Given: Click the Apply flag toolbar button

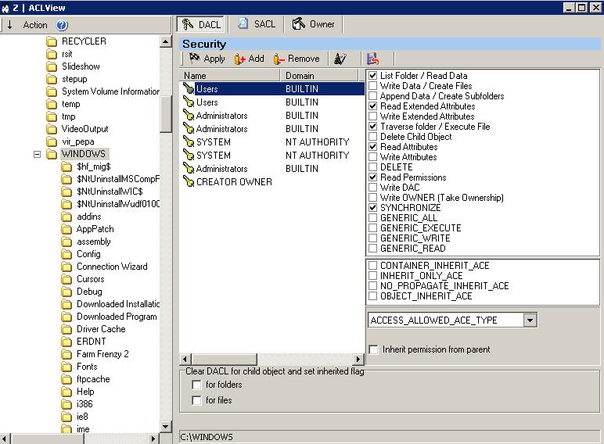Looking at the screenshot, I should (x=207, y=59).
